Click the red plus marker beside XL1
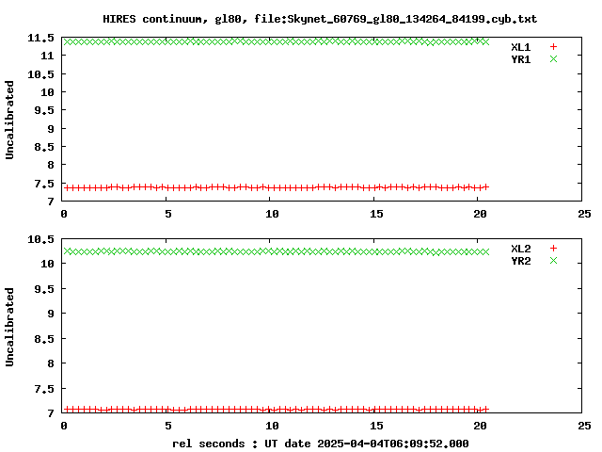The width and height of the screenshot is (602, 452). (x=553, y=47)
